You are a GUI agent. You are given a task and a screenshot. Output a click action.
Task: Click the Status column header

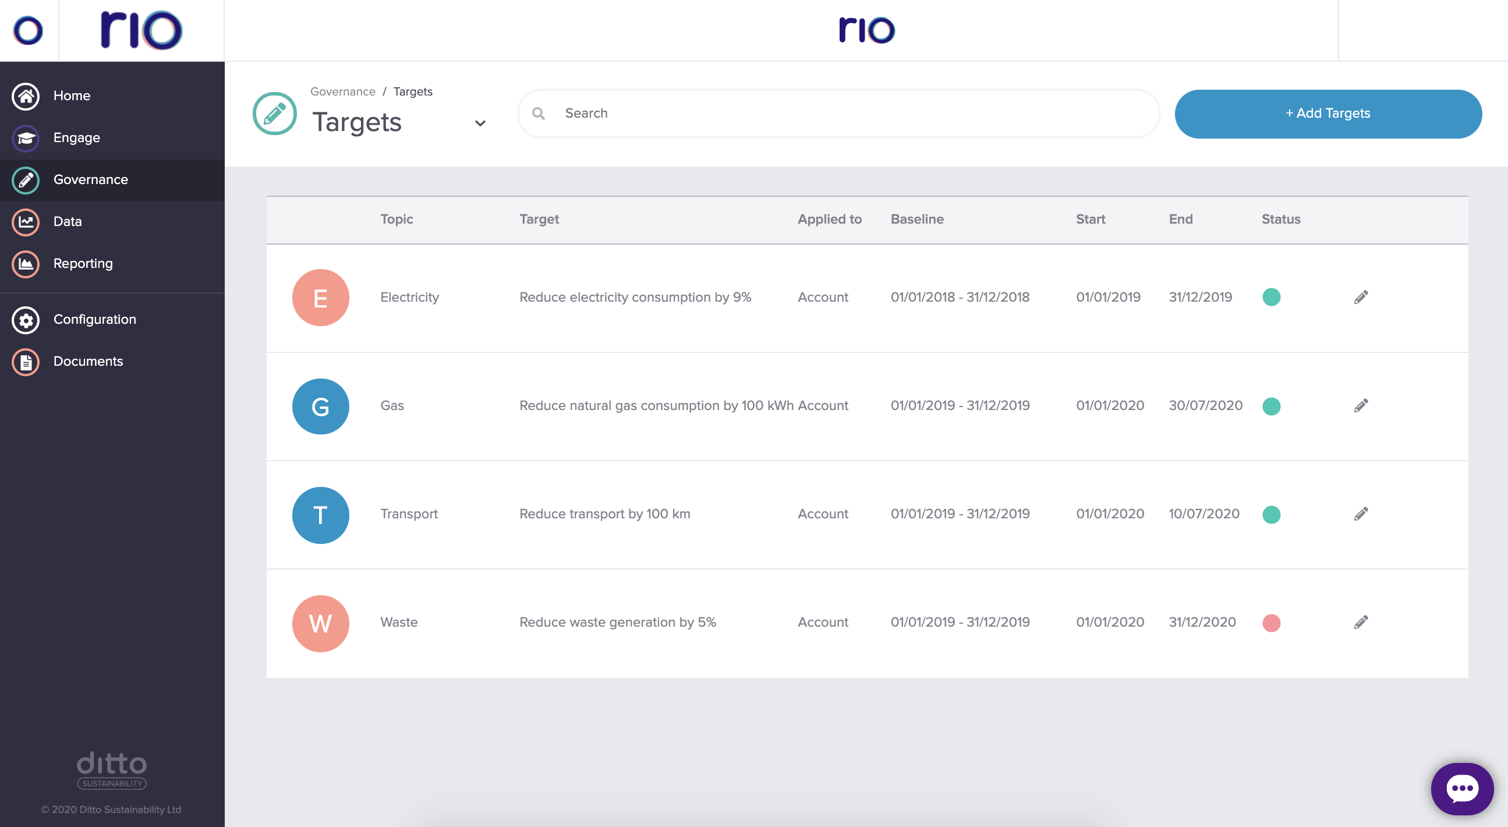click(x=1281, y=220)
